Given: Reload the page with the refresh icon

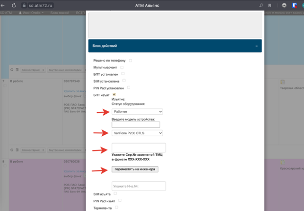Looking at the screenshot, I should (x=14, y=5).
